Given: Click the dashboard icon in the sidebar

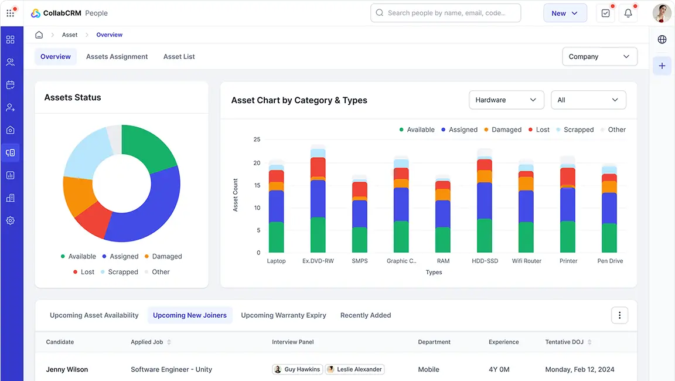Looking at the screenshot, I should click(10, 40).
